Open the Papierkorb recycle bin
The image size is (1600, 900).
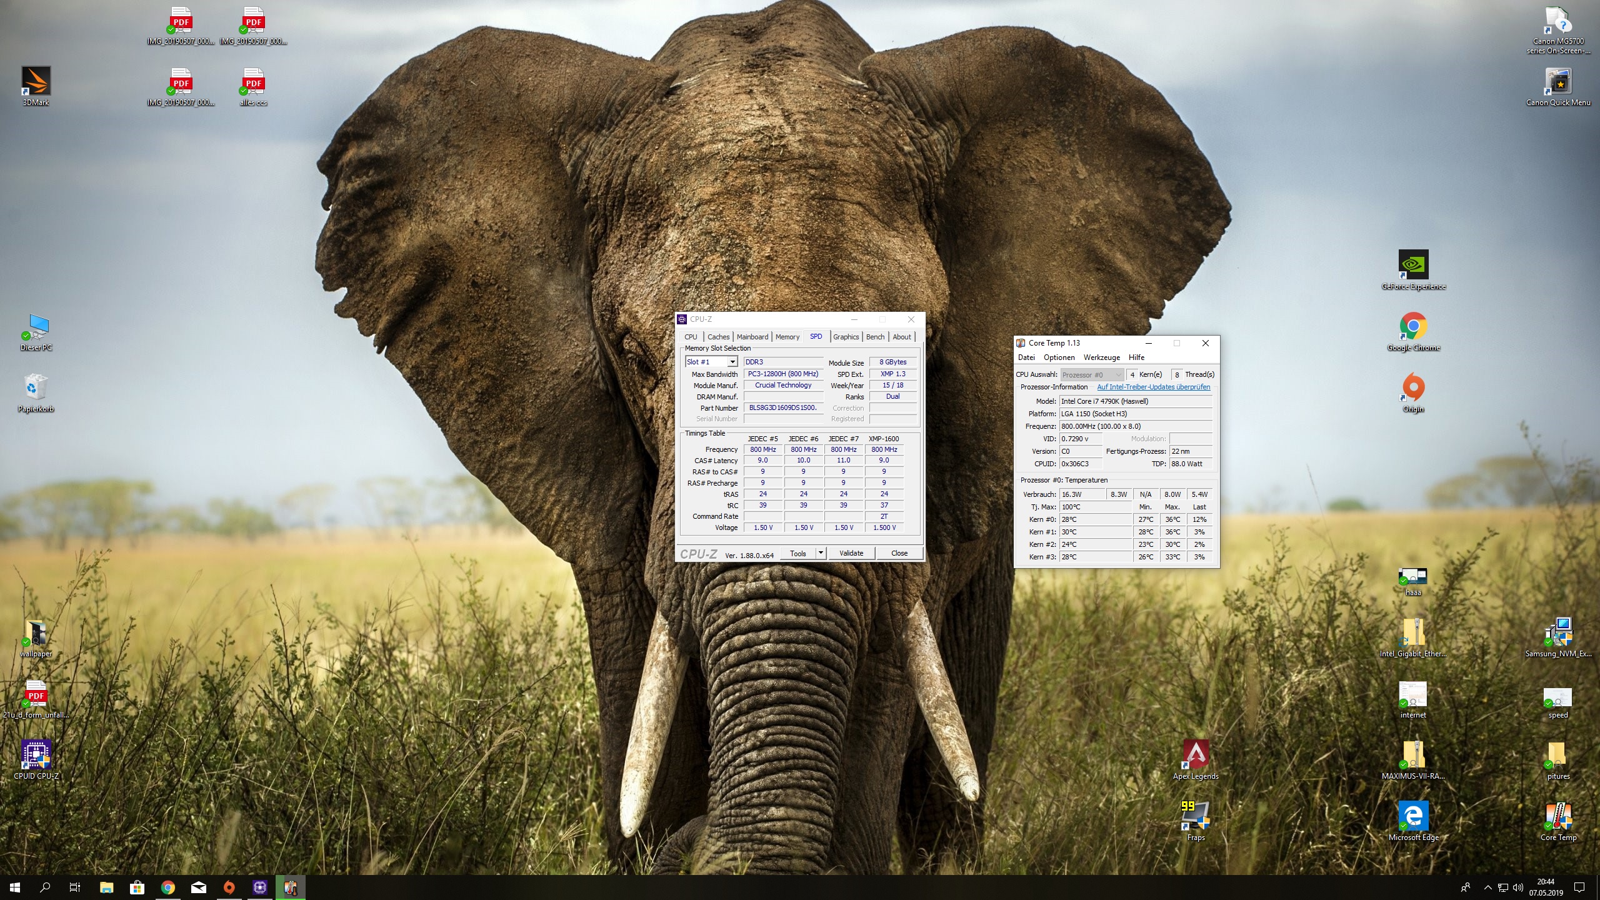point(36,387)
